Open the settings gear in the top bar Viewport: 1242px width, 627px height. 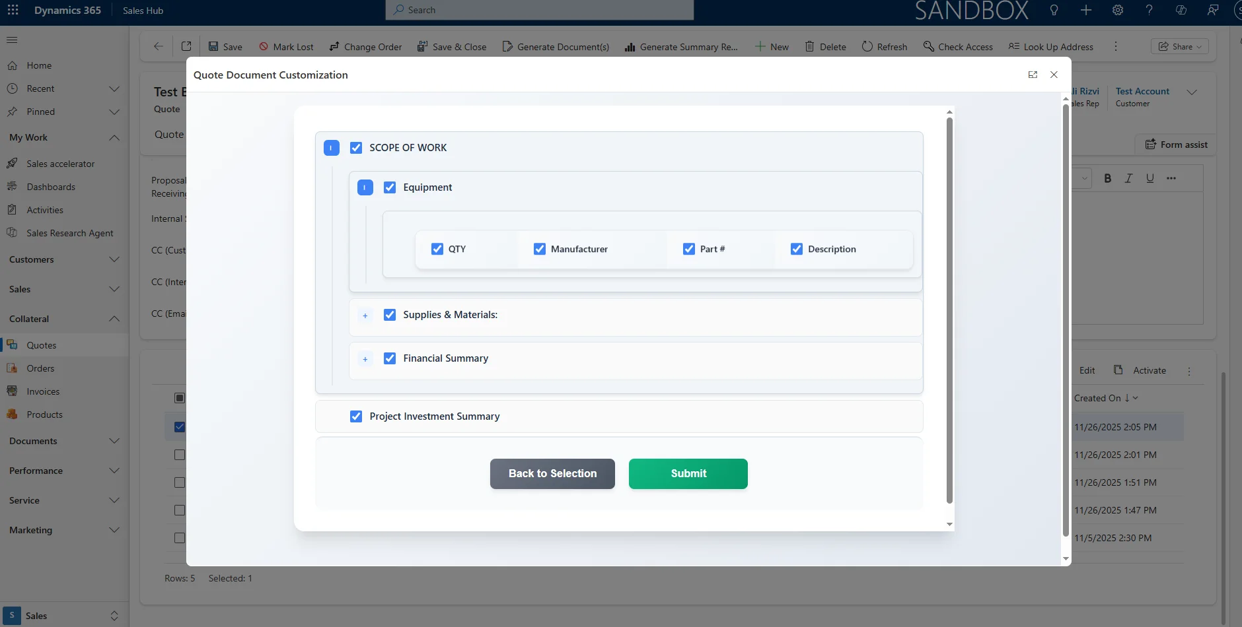(1117, 10)
